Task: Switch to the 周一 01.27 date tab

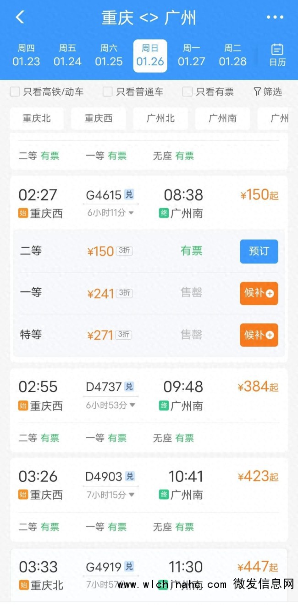Action: click(x=192, y=55)
